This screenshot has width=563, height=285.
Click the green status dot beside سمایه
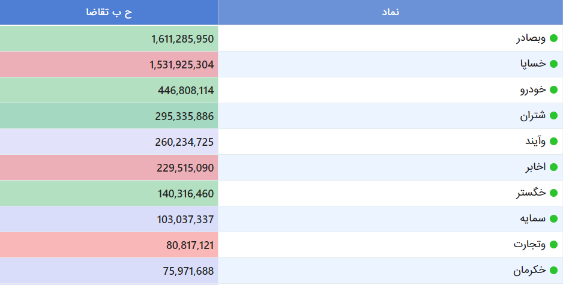point(553,219)
